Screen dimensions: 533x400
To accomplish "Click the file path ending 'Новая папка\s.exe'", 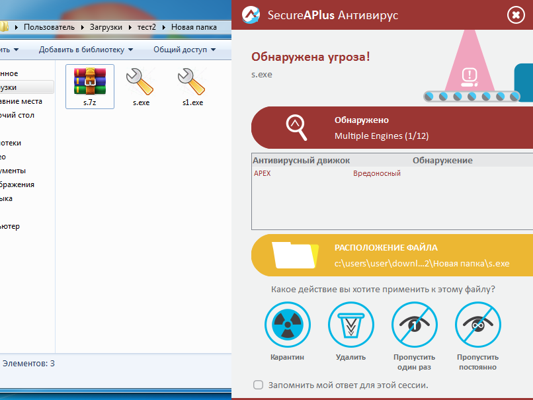I will 422,263.
